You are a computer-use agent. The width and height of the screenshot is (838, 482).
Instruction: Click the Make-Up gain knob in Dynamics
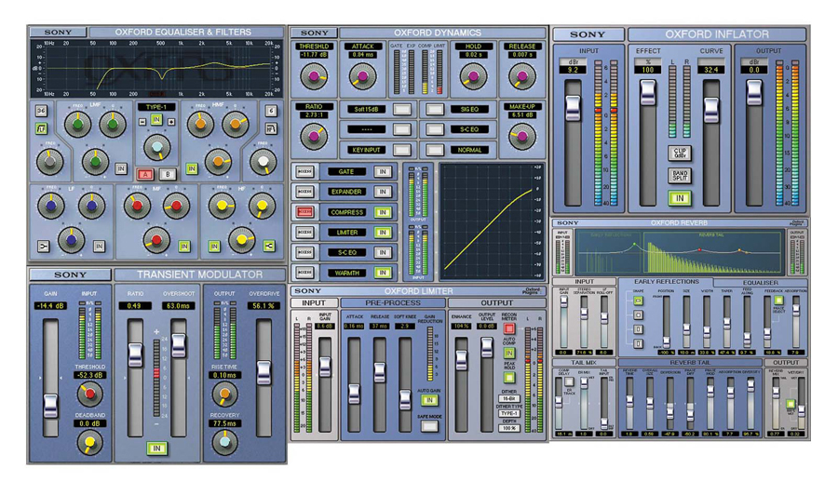coord(521,136)
